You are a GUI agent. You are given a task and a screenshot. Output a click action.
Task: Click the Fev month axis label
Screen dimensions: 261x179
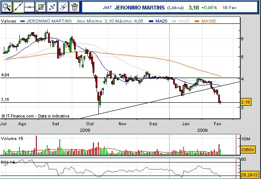coord(218,124)
